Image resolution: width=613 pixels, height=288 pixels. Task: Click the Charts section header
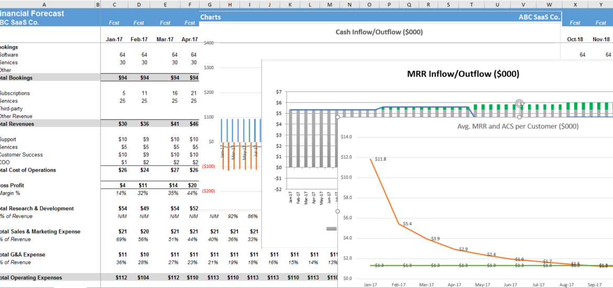click(211, 17)
